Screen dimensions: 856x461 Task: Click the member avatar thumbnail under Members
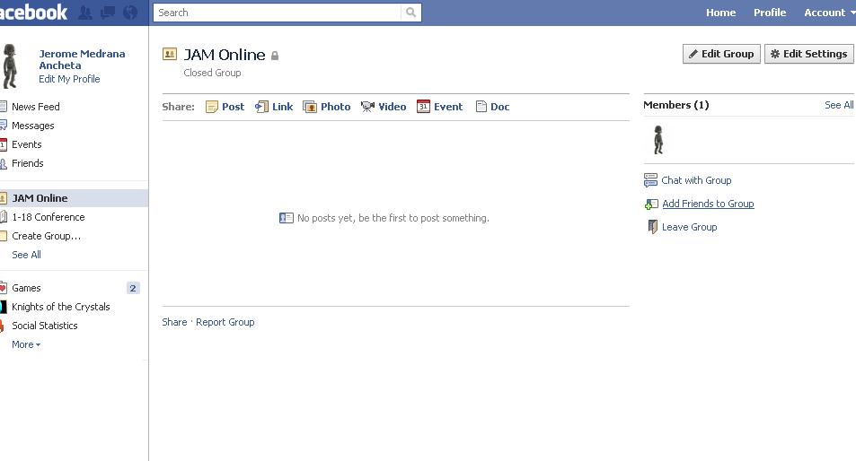(658, 140)
